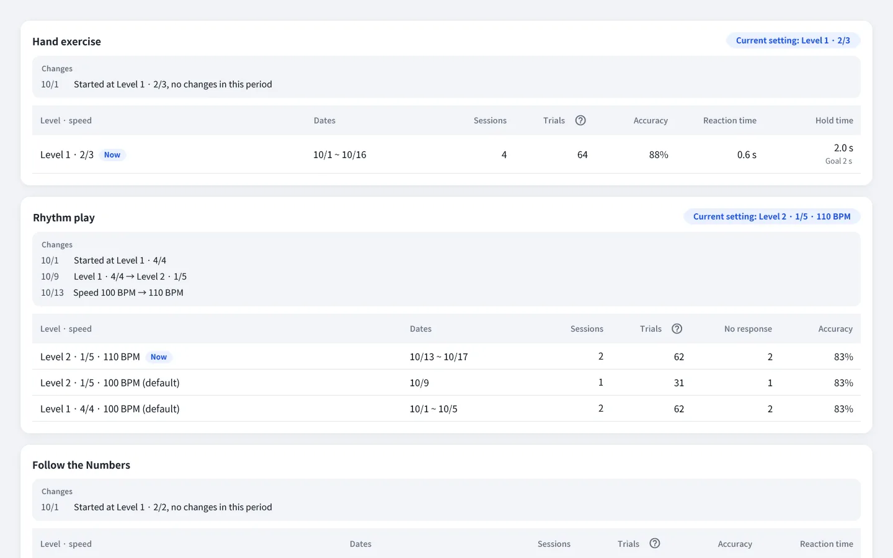The width and height of the screenshot is (893, 558).
Task: Click the 10/13 date in Rhythm play changes
Action: tap(53, 293)
